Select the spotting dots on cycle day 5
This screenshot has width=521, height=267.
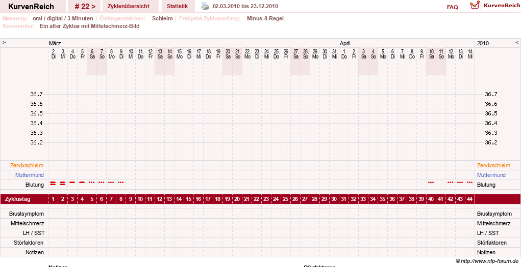91,182
